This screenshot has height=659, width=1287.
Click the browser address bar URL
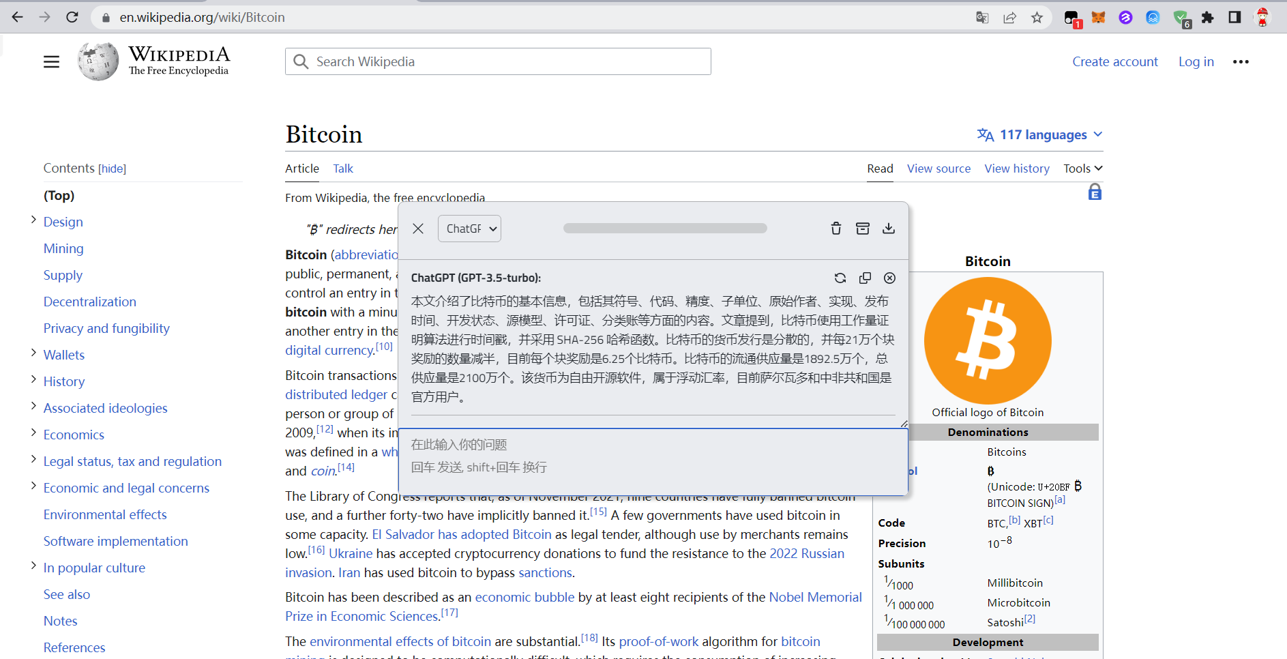pos(202,18)
